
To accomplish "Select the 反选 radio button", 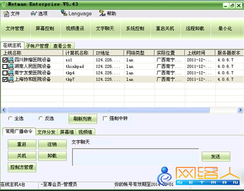I will tap(41, 119).
